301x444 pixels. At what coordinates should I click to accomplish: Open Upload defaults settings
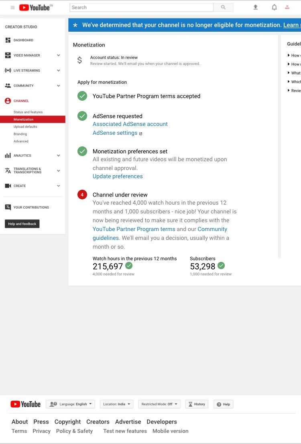25,127
